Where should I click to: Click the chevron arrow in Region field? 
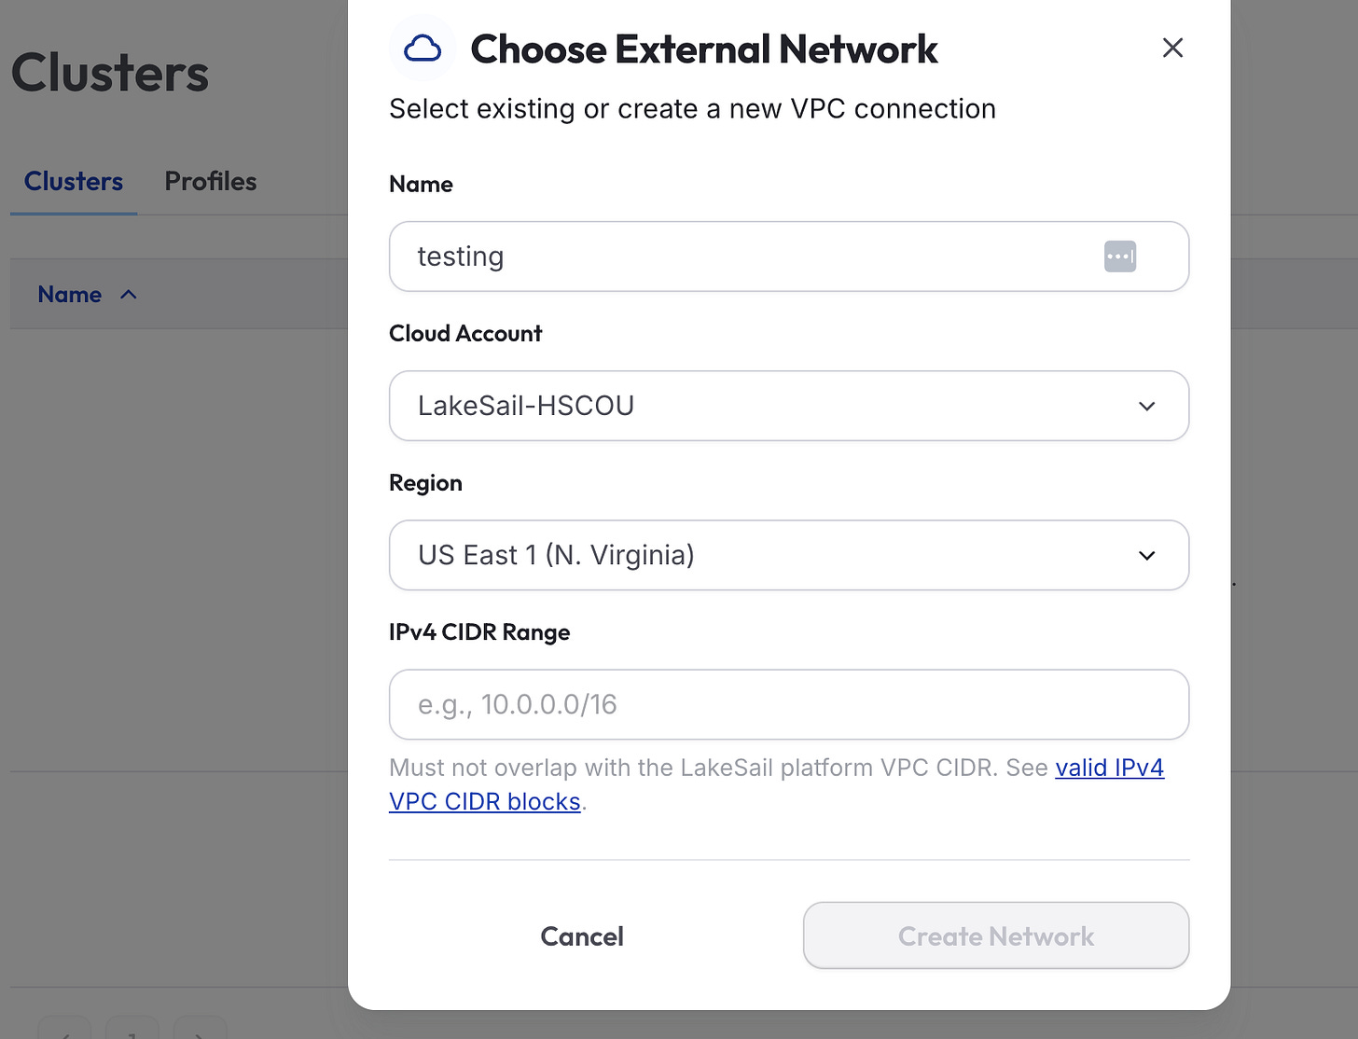(x=1147, y=556)
